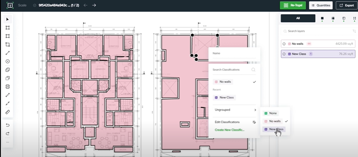Select New Class under Recent
Viewport: 358px width, 157px height.
tap(224, 98)
